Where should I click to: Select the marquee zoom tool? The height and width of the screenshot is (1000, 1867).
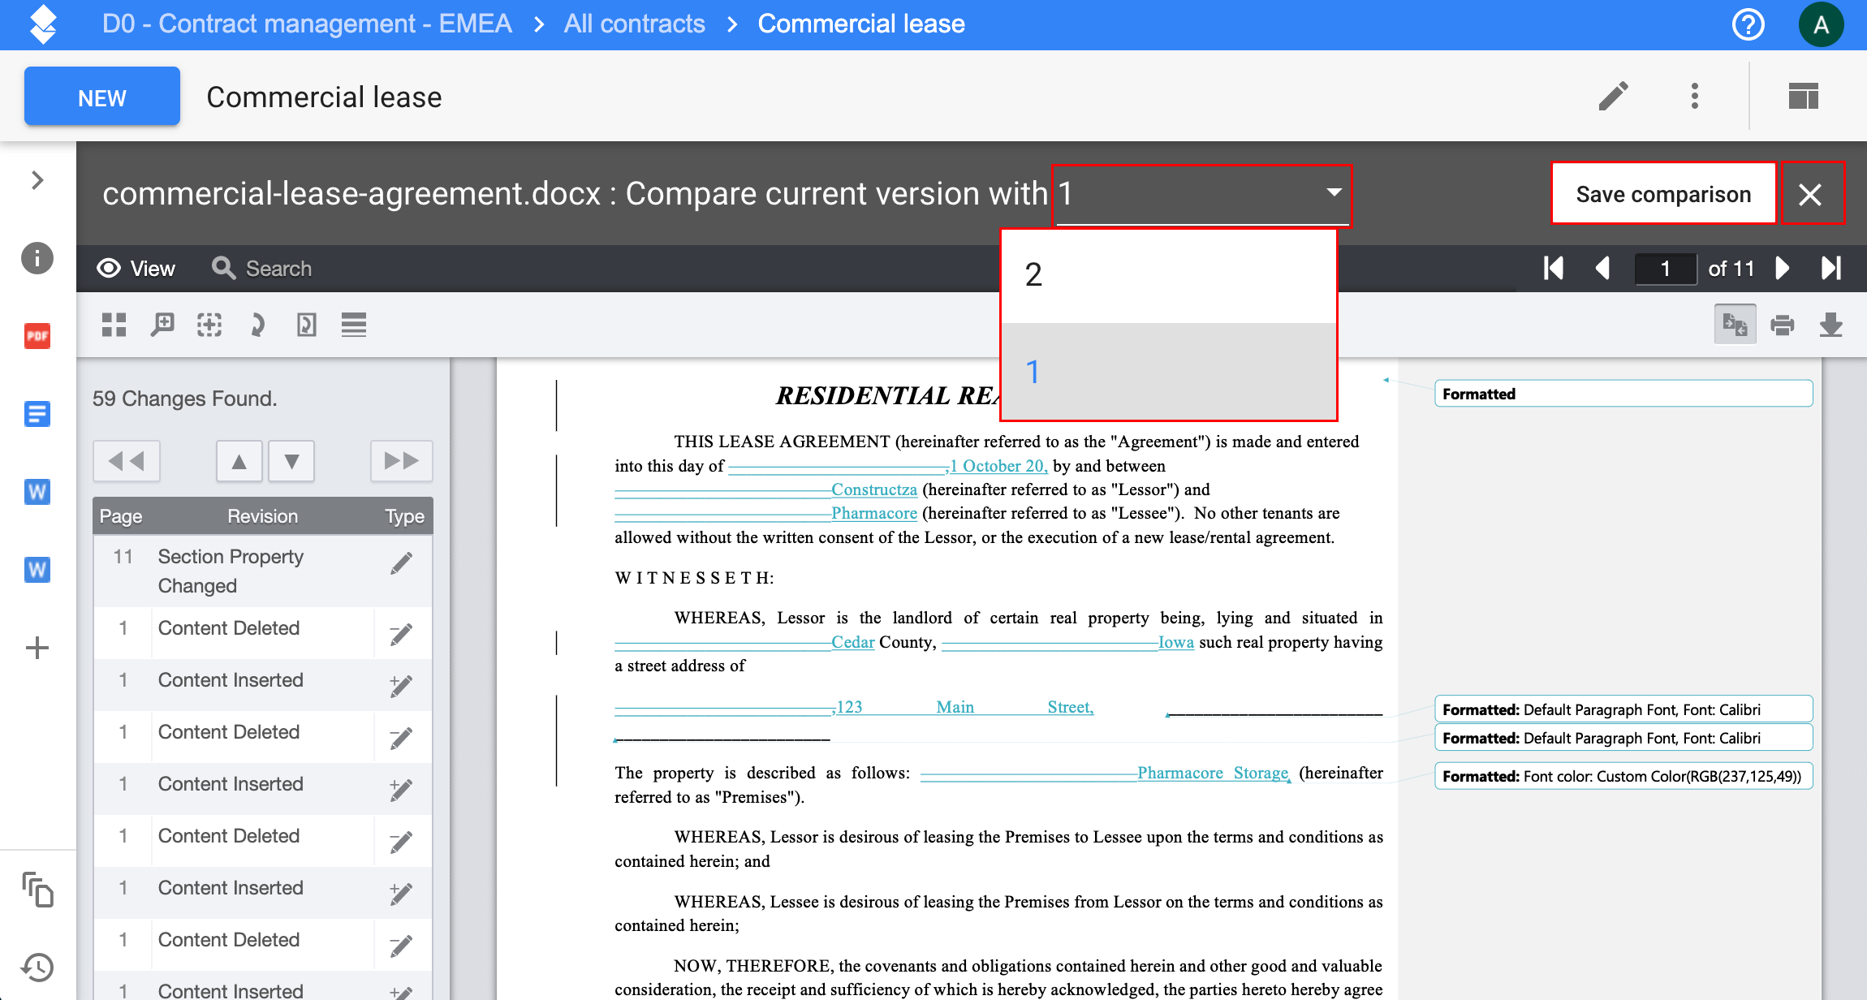(209, 324)
